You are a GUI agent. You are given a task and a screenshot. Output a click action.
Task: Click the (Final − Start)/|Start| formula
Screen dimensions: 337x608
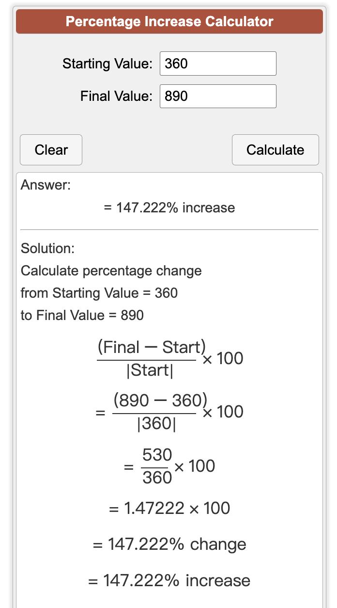tap(170, 359)
